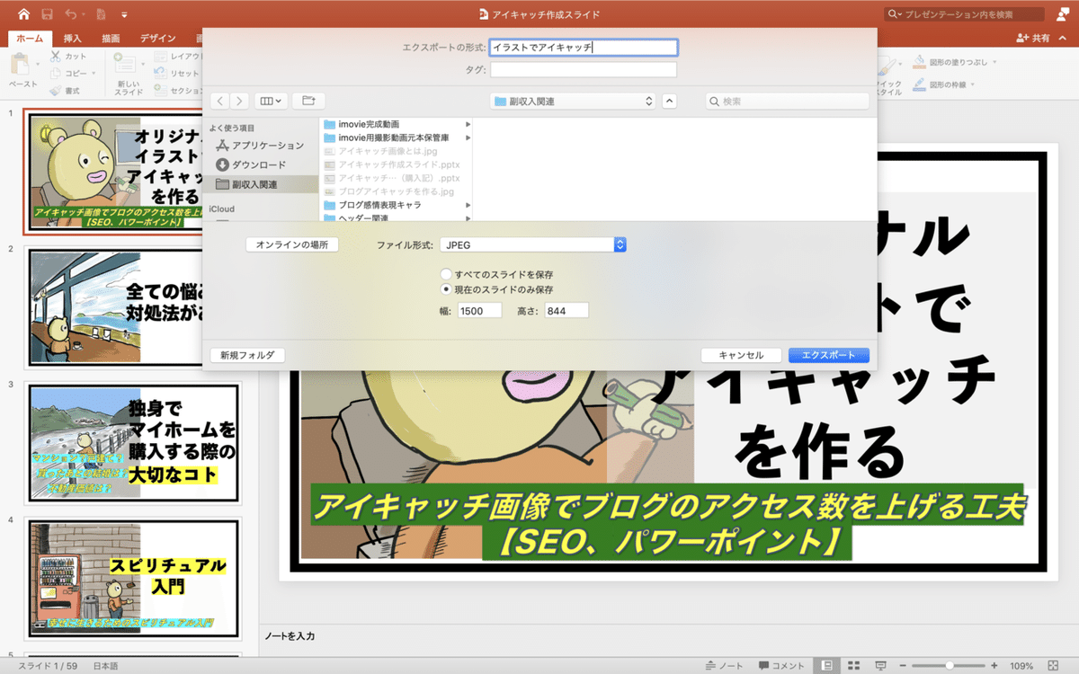Image resolution: width=1079 pixels, height=674 pixels.
Task: Click the コピー (Copy) icon
Action: pyautogui.click(x=56, y=73)
